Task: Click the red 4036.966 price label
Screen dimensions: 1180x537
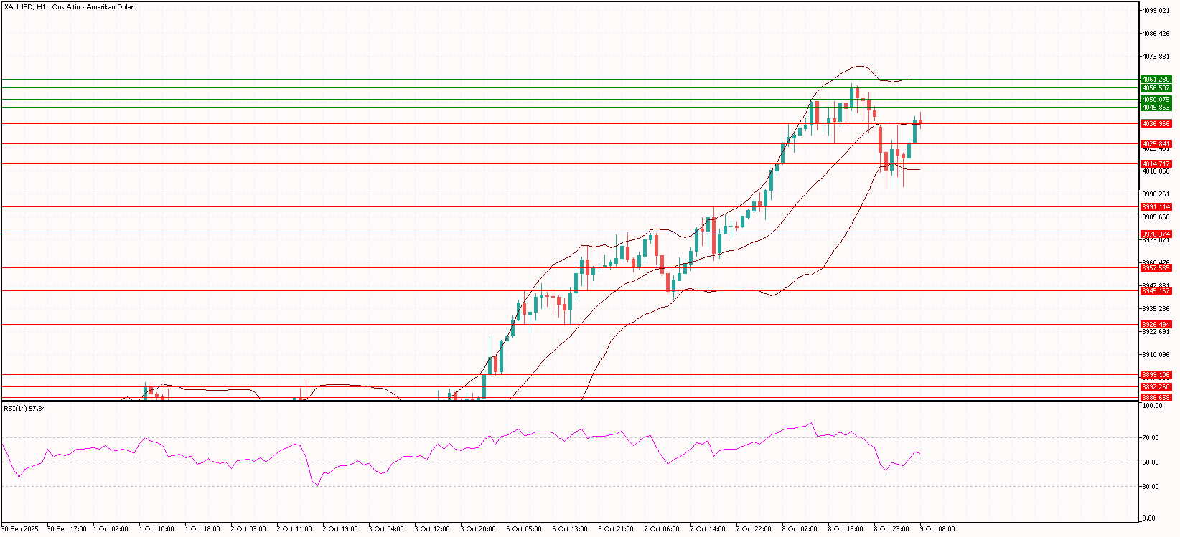Action: pyautogui.click(x=1156, y=124)
